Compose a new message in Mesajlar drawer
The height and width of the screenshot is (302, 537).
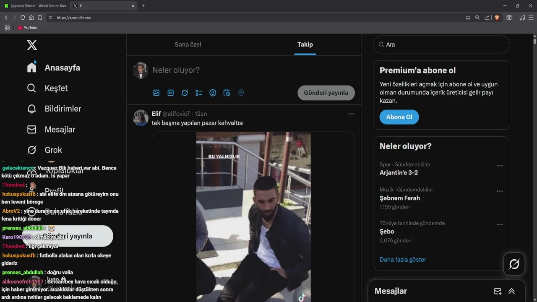click(x=498, y=291)
